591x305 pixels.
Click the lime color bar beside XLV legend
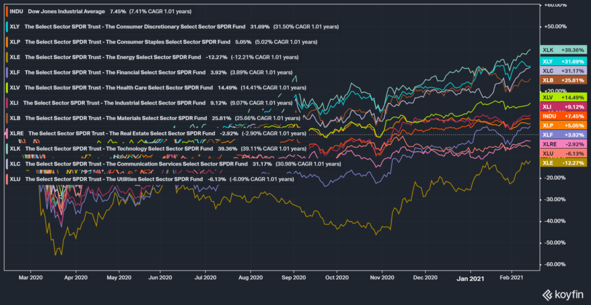point(7,88)
